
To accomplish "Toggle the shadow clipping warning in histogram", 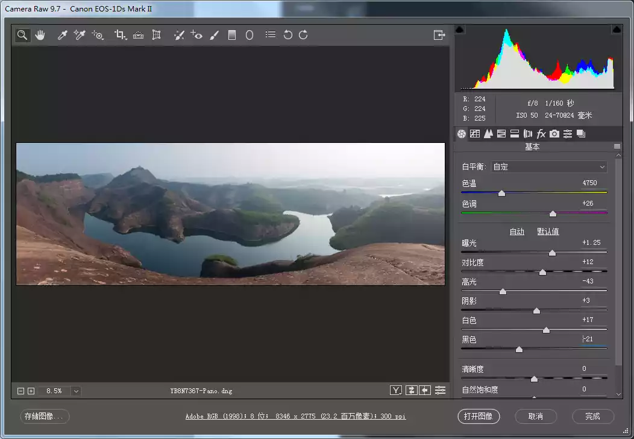I will (x=460, y=30).
